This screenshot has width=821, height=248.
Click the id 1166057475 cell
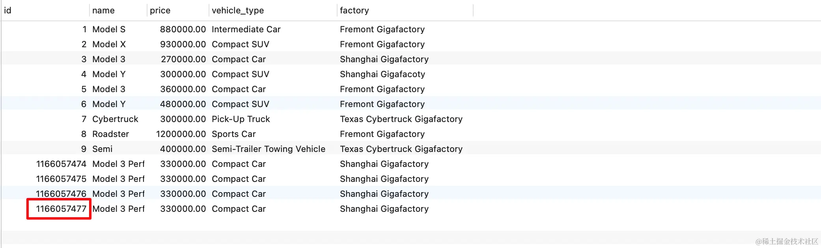(x=61, y=179)
